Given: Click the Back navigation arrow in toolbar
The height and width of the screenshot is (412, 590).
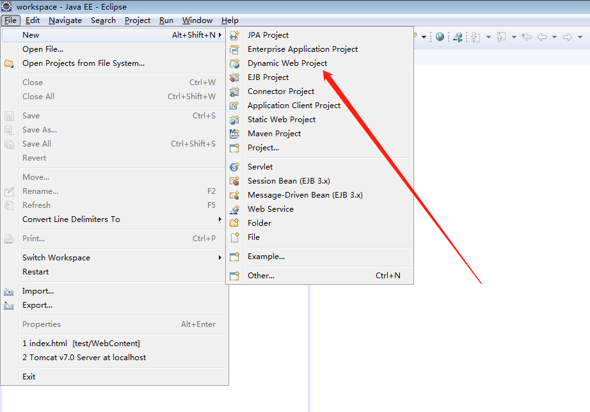Looking at the screenshot, I should [x=542, y=37].
